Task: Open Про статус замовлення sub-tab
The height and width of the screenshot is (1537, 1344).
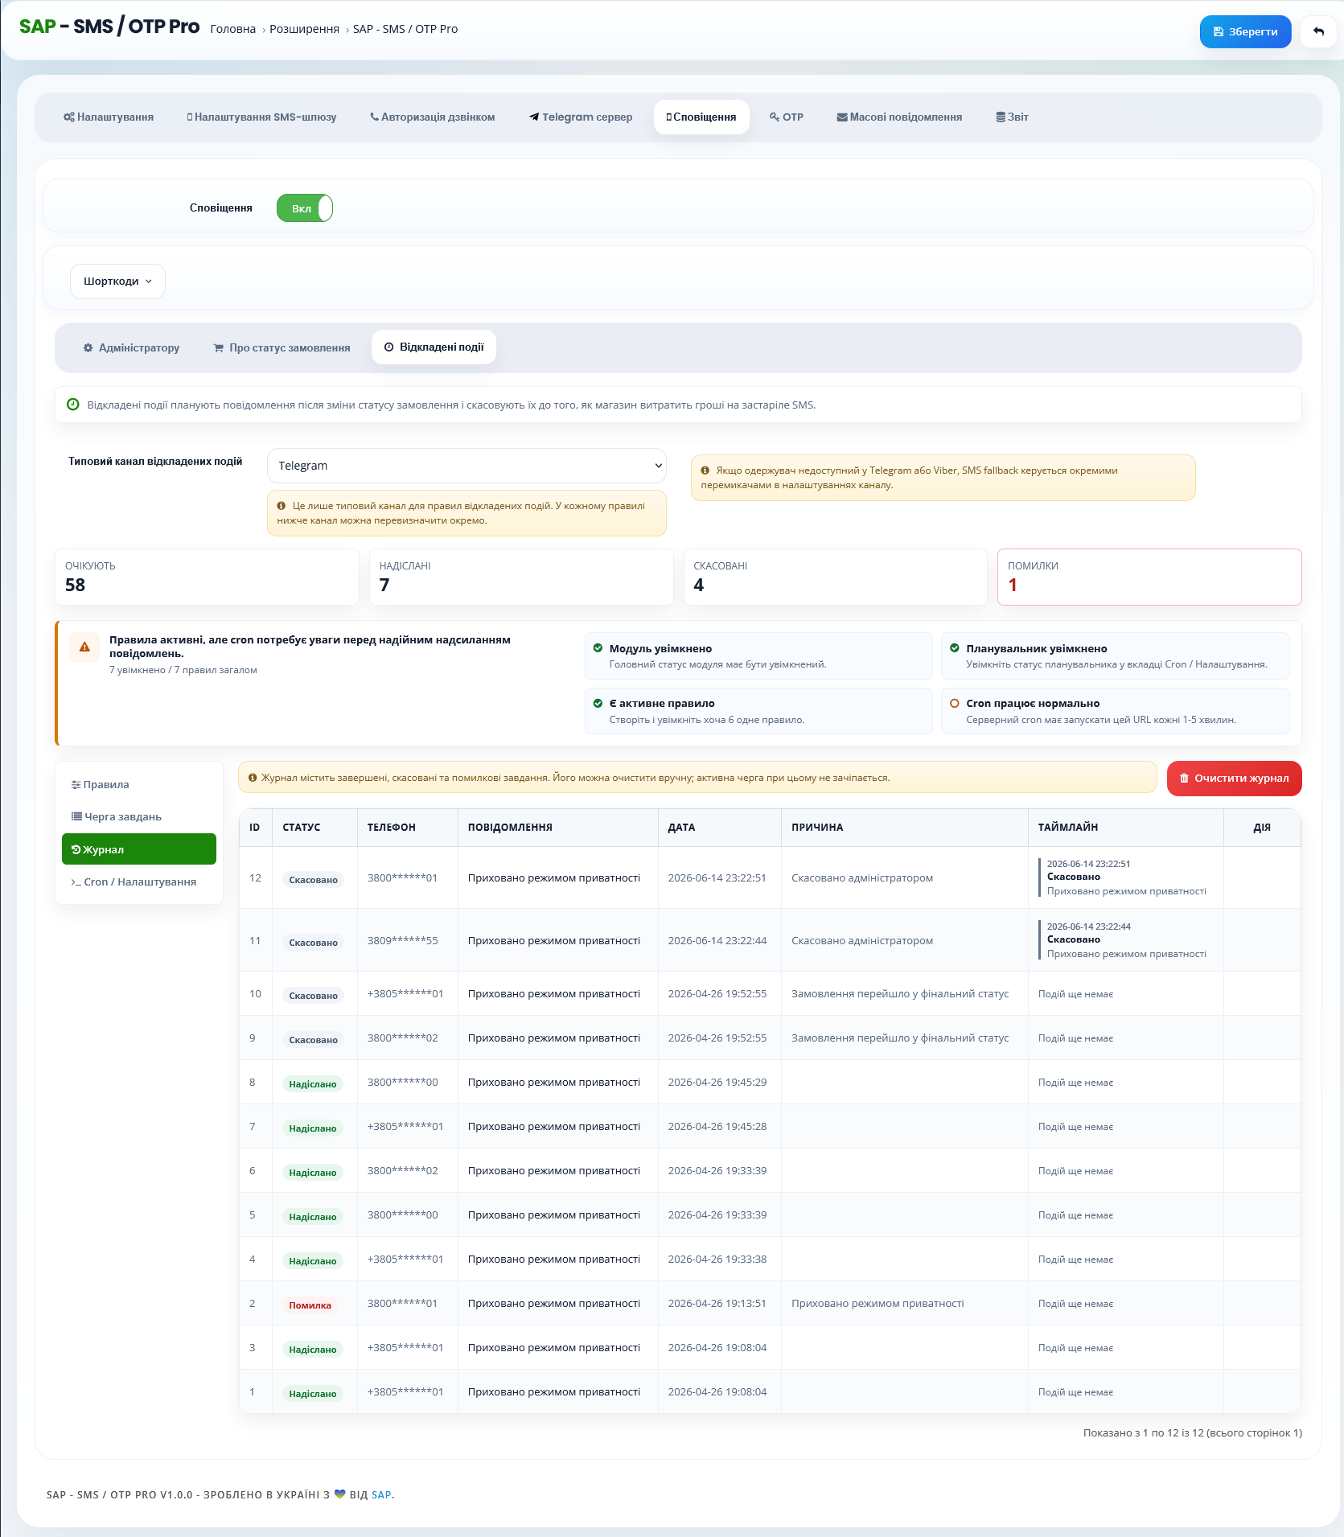Action: [282, 347]
